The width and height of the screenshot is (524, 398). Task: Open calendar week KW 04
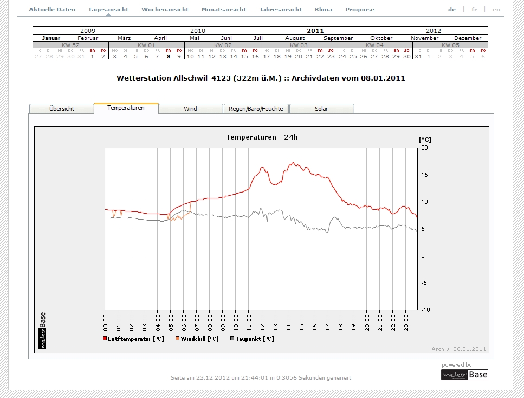pyautogui.click(x=374, y=45)
